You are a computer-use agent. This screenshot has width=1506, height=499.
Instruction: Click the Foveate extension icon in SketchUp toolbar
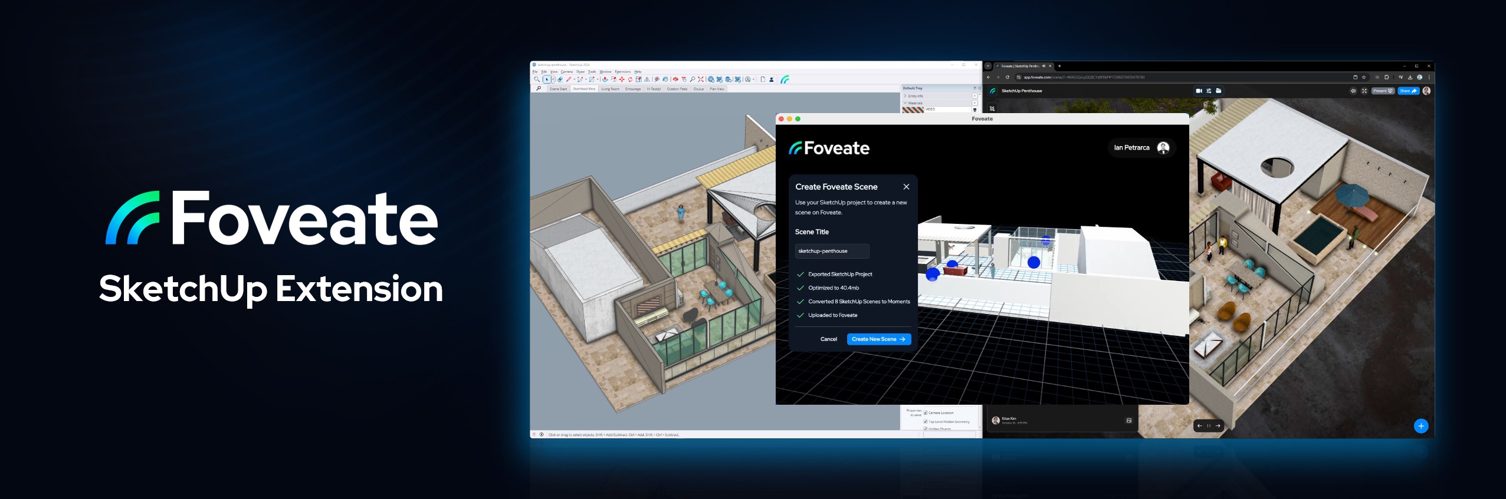click(x=785, y=80)
